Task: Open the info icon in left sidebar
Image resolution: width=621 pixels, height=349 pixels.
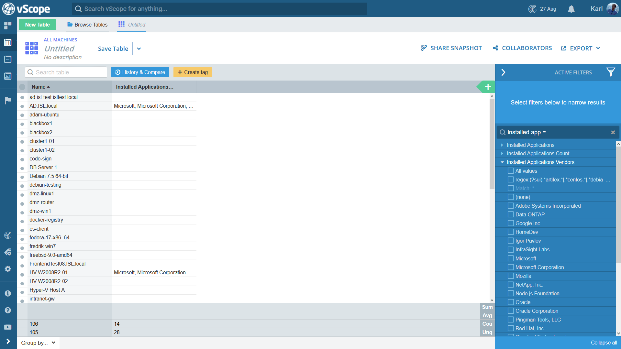Action: coord(8,293)
